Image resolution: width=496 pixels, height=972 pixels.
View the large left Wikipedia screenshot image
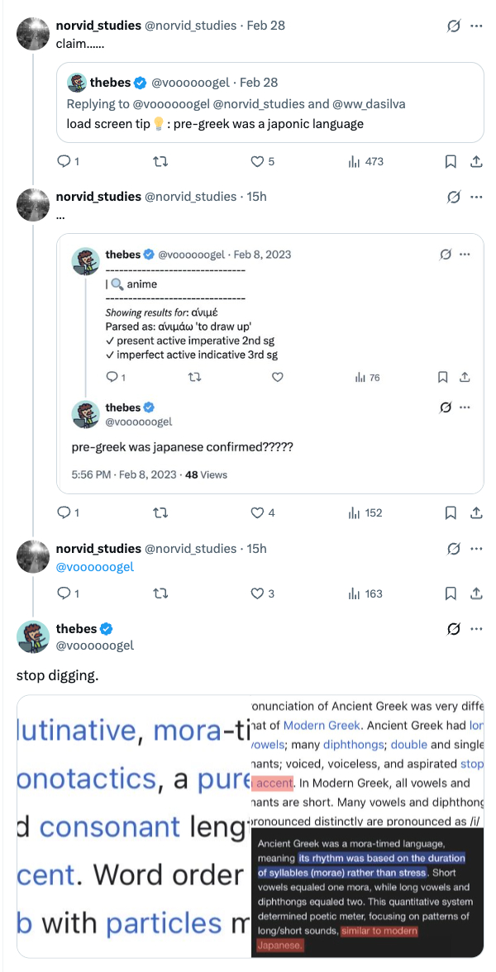[133, 826]
